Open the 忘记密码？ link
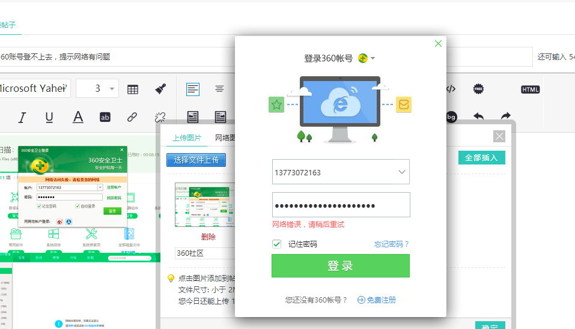 [391, 244]
